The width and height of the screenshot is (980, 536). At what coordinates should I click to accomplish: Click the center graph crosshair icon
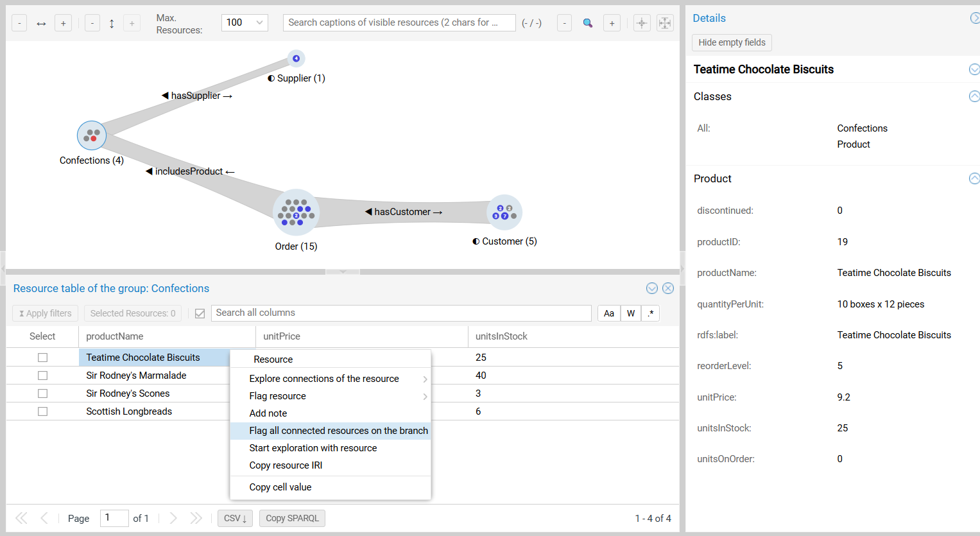(x=642, y=23)
